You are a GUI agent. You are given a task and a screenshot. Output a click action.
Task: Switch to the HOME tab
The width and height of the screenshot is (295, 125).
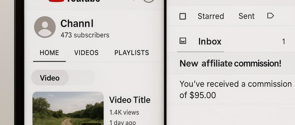point(49,53)
